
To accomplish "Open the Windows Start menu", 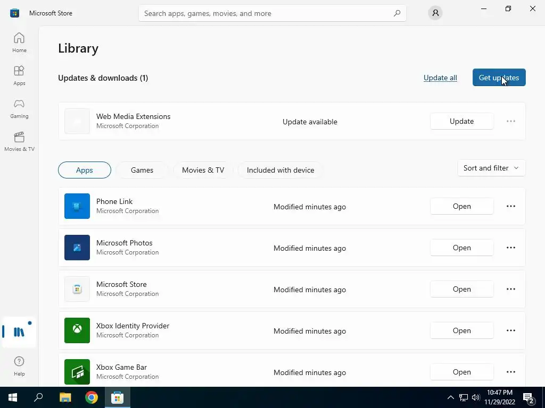I will pos(13,397).
